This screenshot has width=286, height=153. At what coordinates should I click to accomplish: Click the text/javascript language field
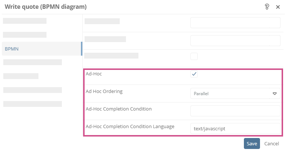(x=235, y=128)
